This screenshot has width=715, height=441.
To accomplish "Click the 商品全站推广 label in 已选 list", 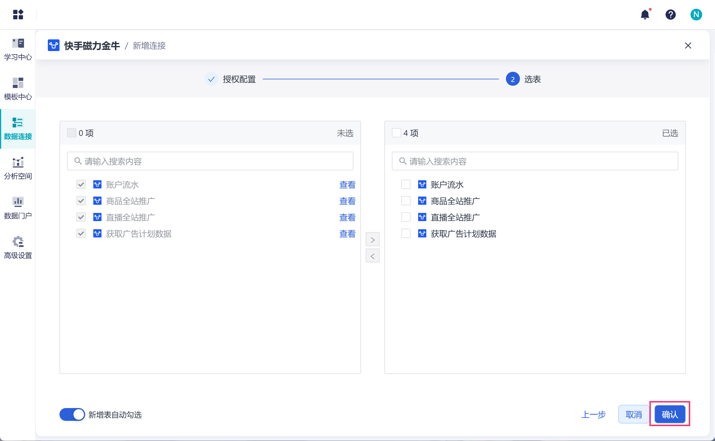I will (x=455, y=201).
